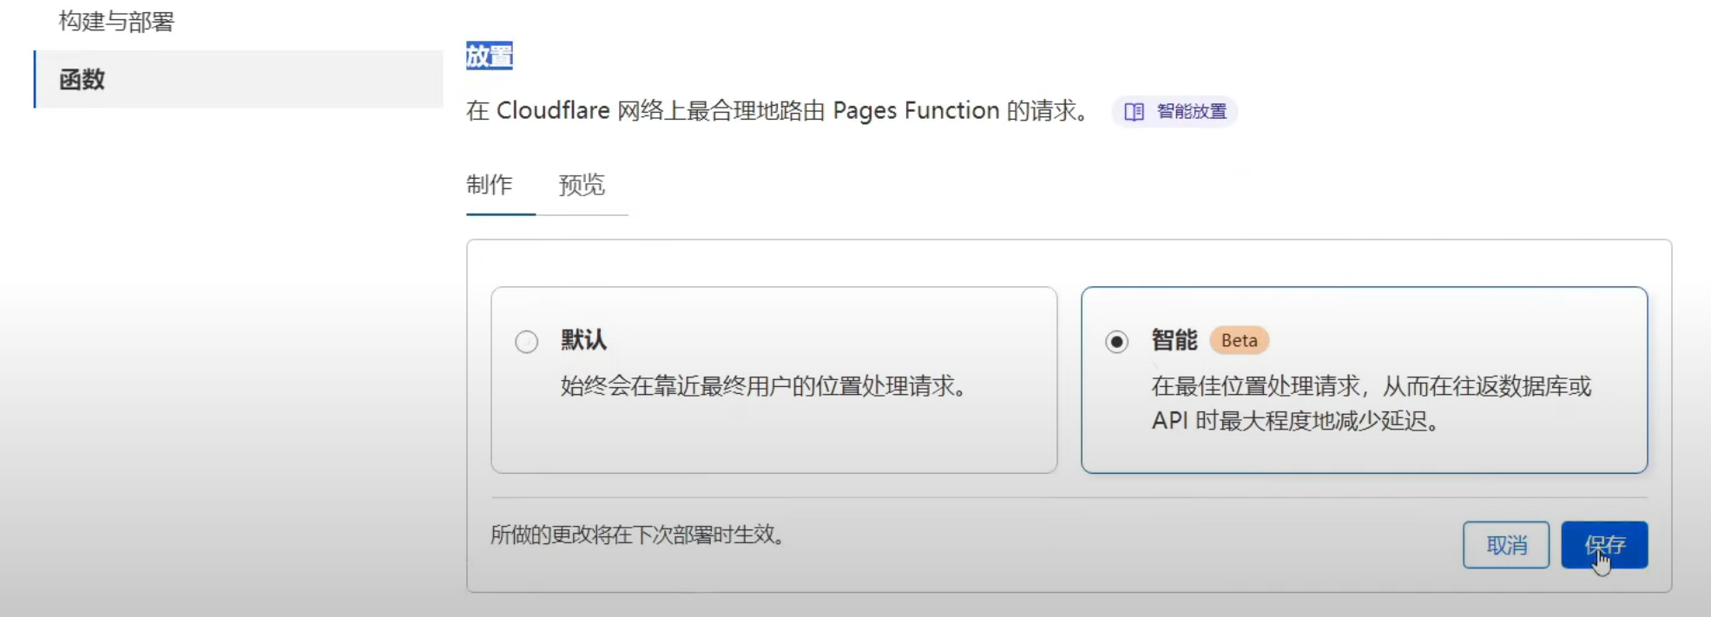
Task: Click the Cloudflare Pages Function description text
Action: [777, 111]
